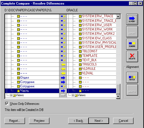
Task: Select TRIGCOLS table entry
Action: [89, 64]
